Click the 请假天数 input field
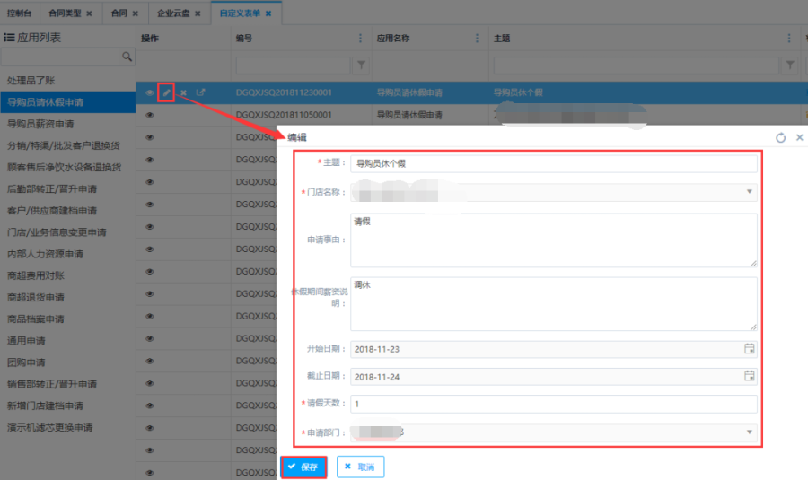This screenshot has height=480, width=808. (553, 404)
